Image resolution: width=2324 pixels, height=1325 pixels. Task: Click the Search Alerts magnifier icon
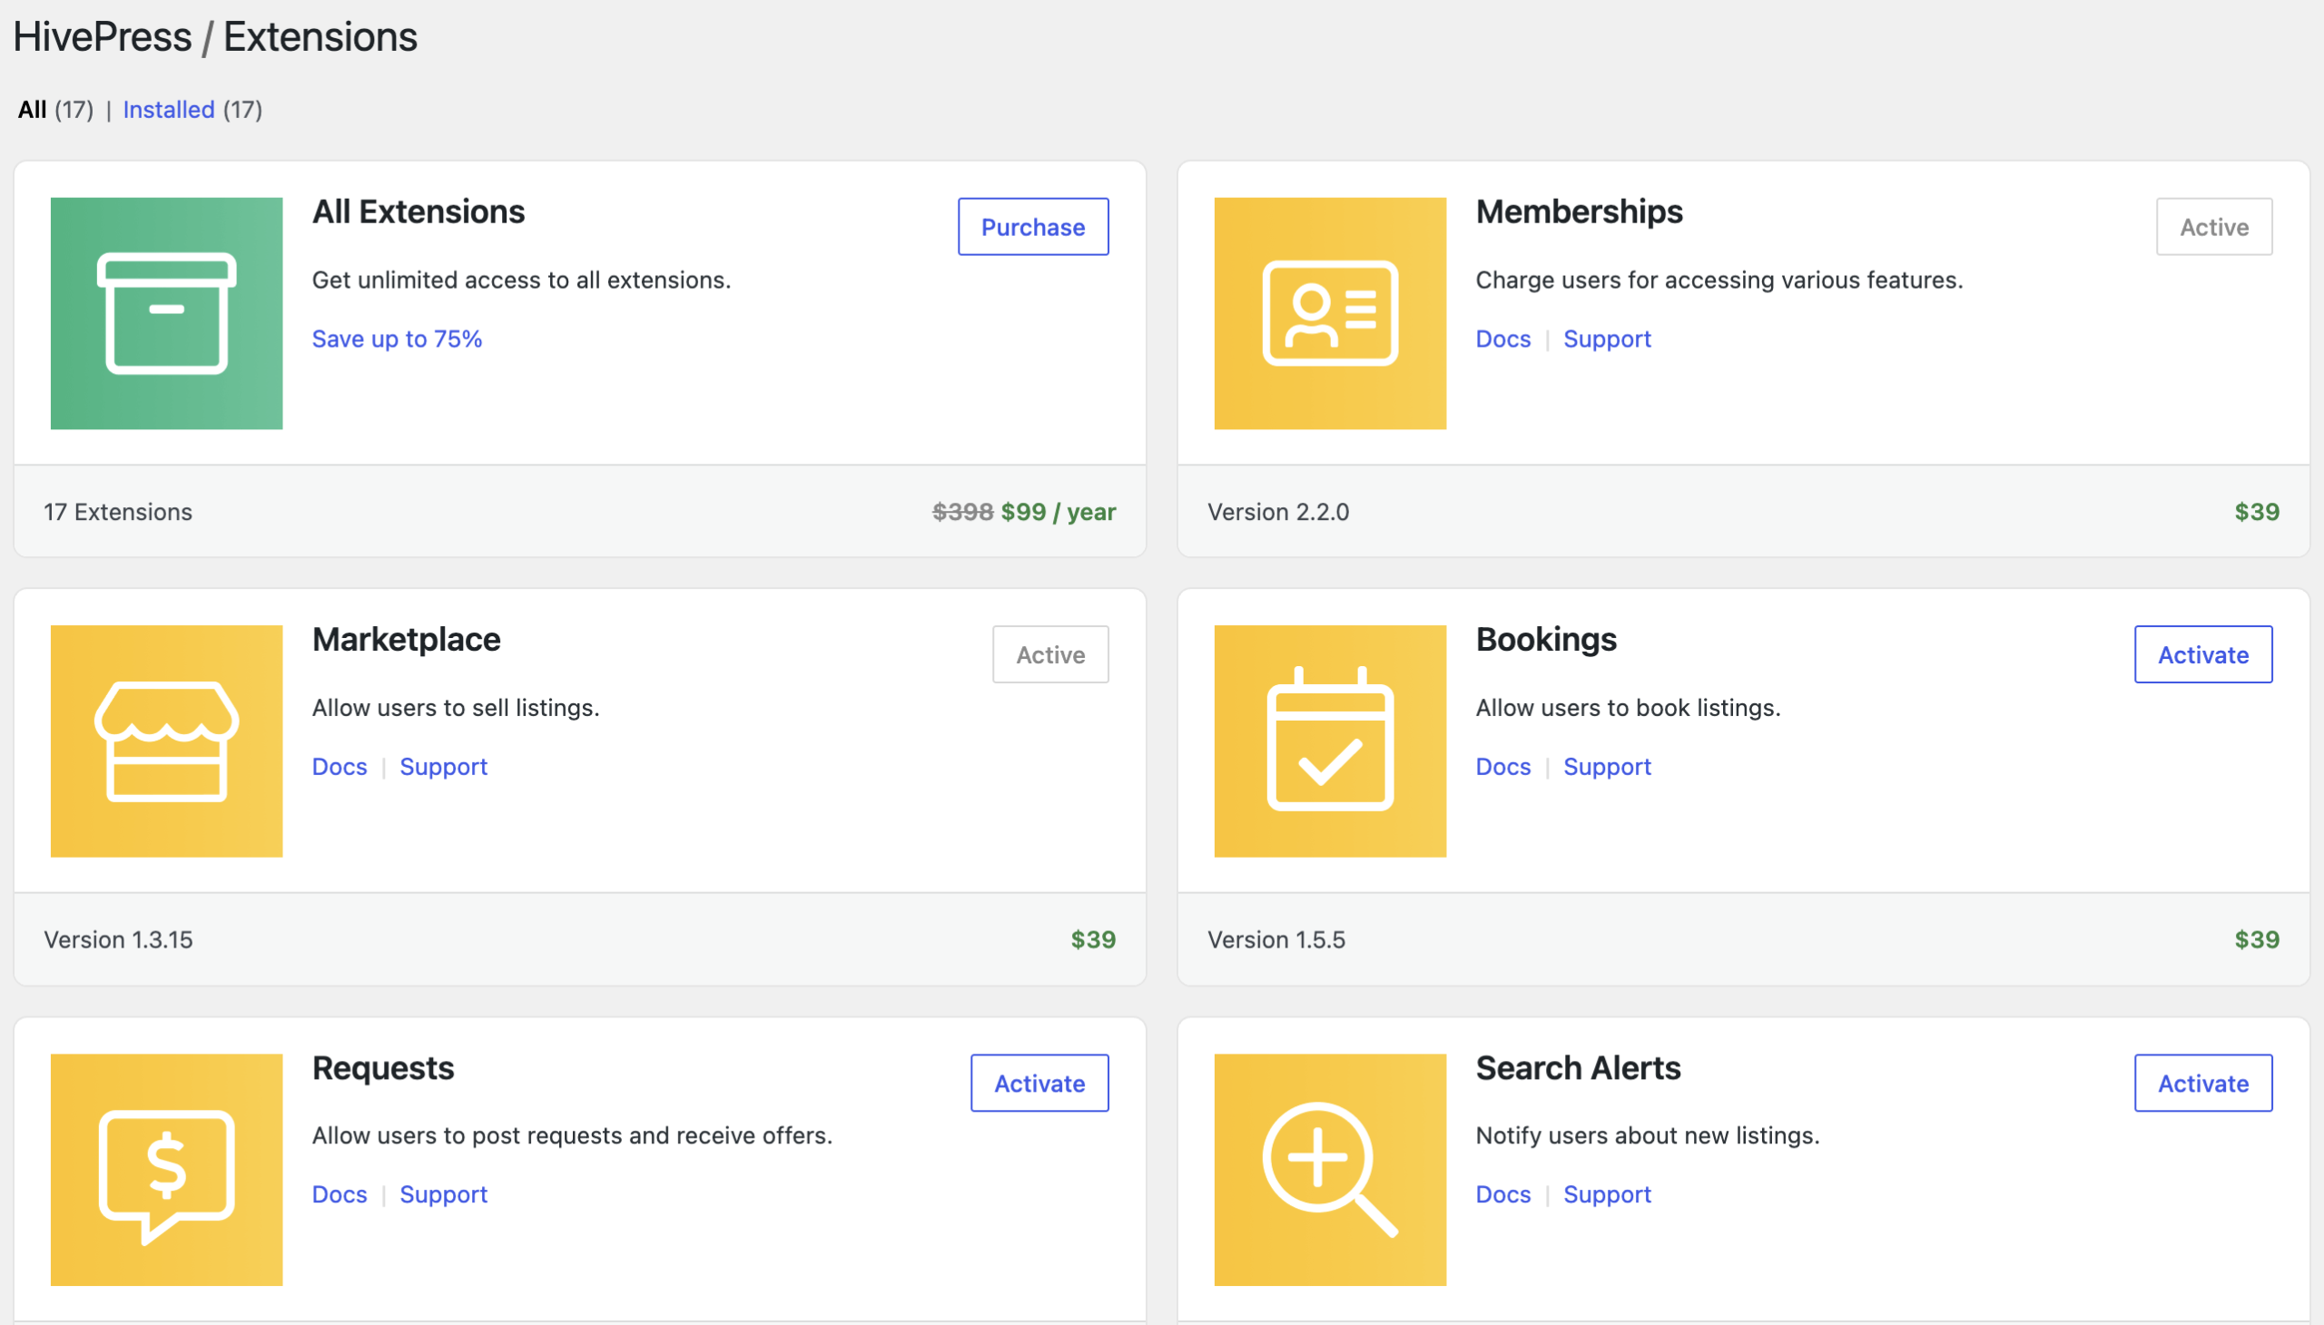click(1330, 1170)
